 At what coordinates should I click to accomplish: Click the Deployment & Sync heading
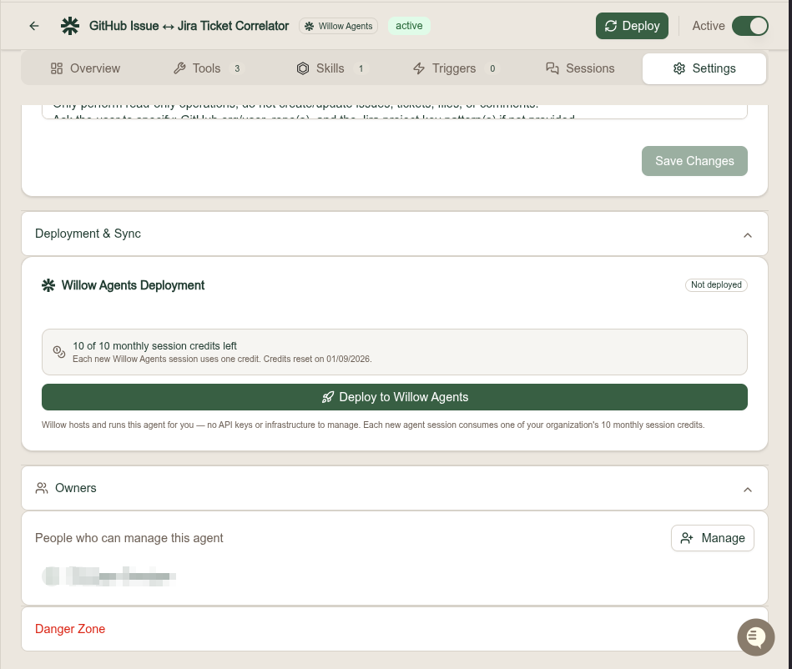(88, 234)
